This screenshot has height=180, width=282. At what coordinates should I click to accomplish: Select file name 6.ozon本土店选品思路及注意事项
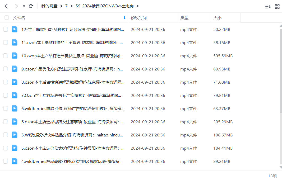coord(73,122)
